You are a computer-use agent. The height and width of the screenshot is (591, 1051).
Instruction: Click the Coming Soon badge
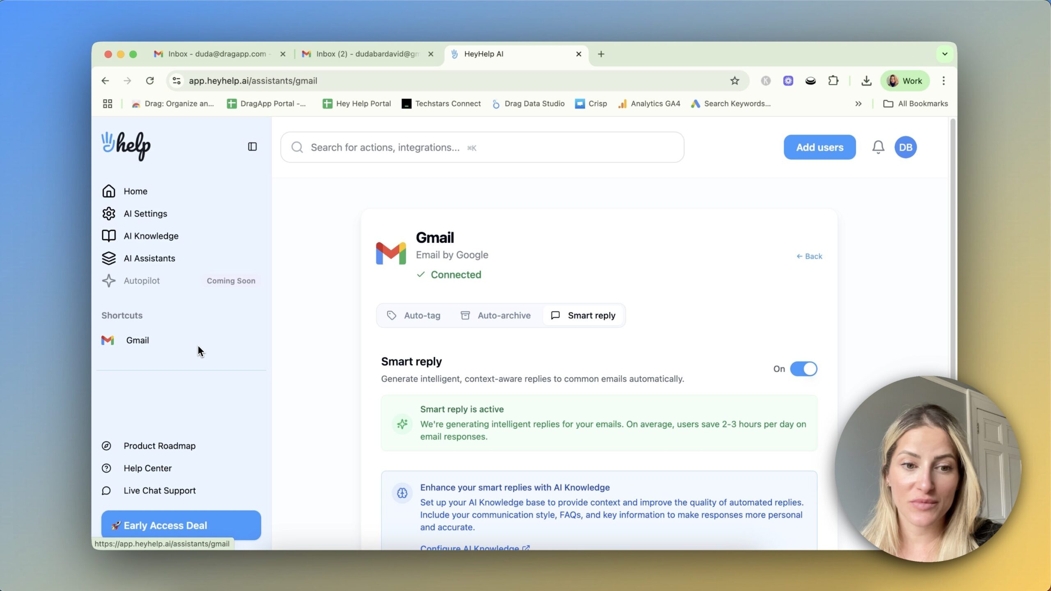(231, 281)
